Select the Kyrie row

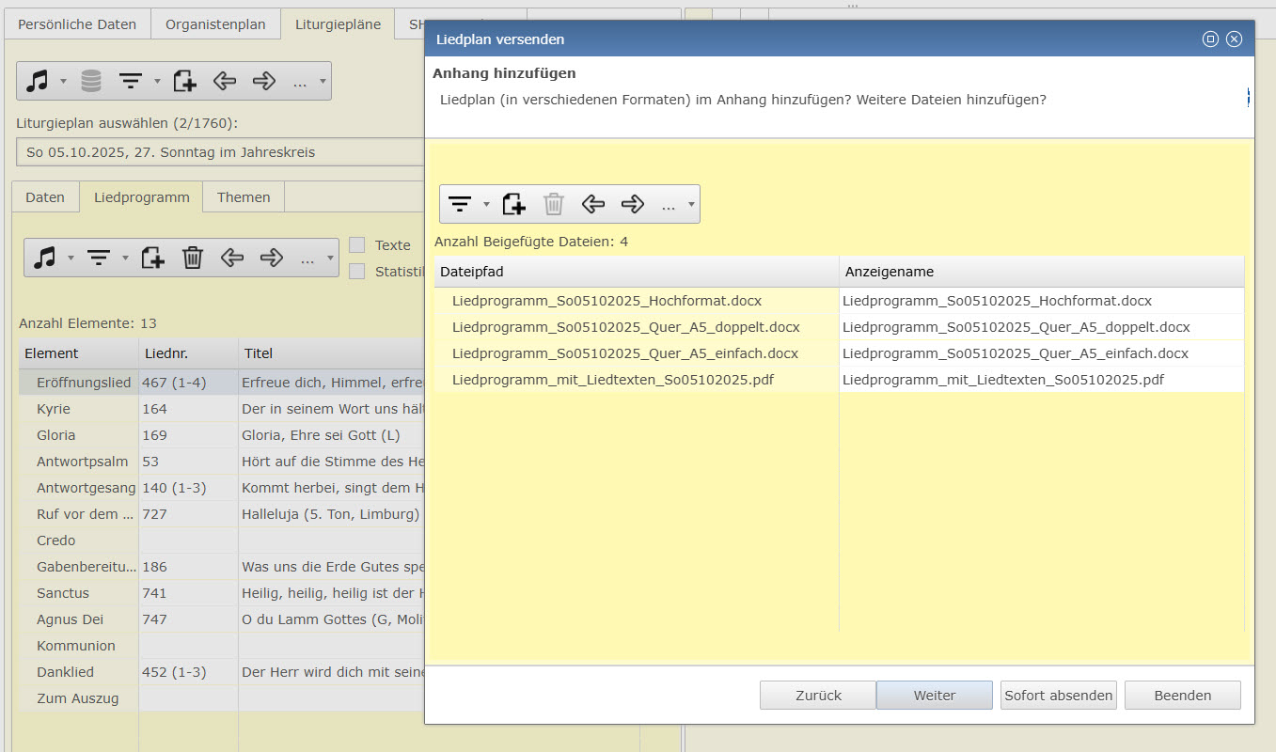point(222,409)
